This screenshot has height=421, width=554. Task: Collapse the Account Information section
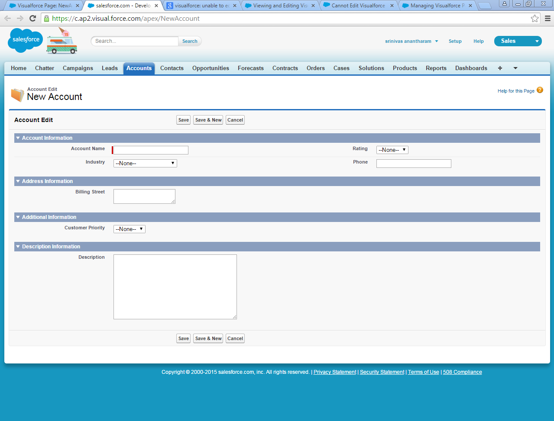(x=18, y=138)
